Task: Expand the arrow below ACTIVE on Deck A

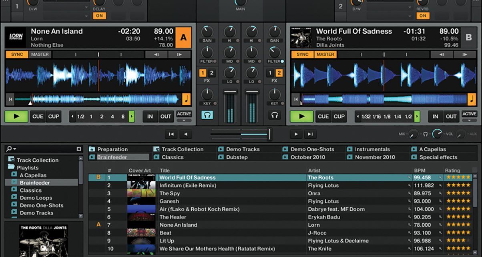Action: pos(184,120)
